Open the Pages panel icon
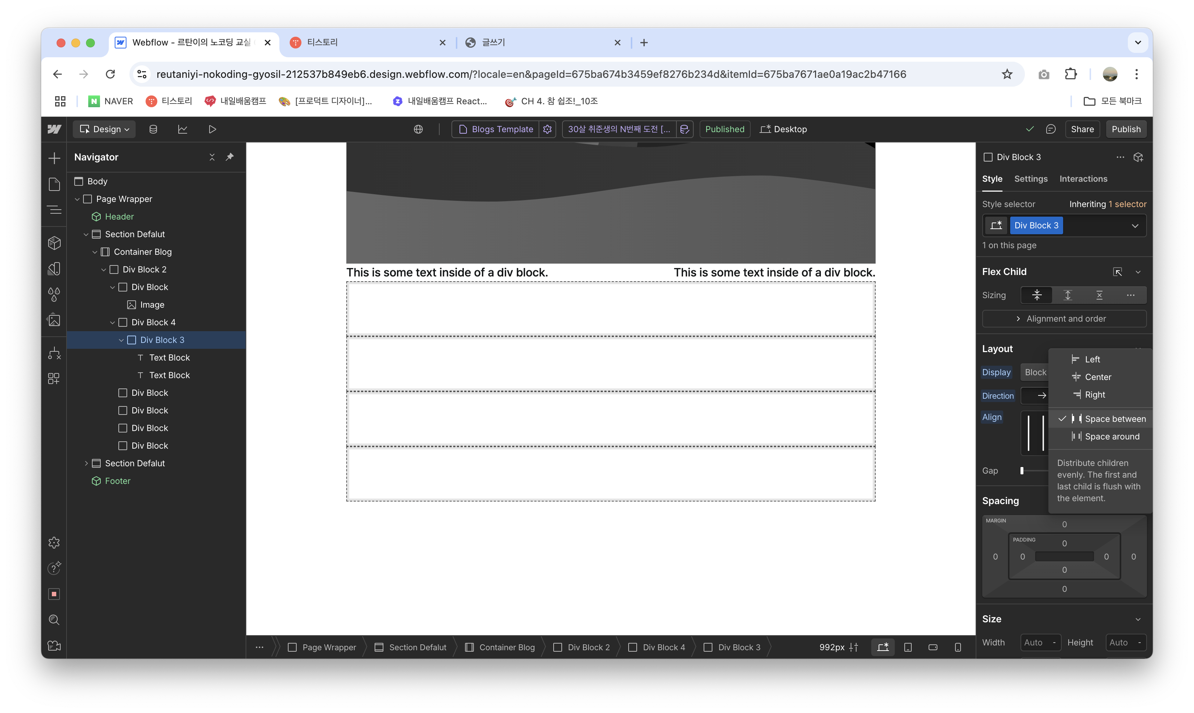 [54, 184]
